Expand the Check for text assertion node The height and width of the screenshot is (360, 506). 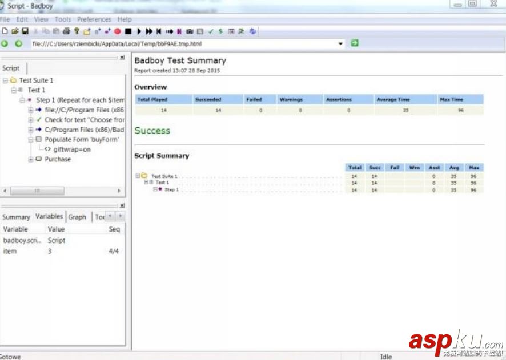click(31, 120)
